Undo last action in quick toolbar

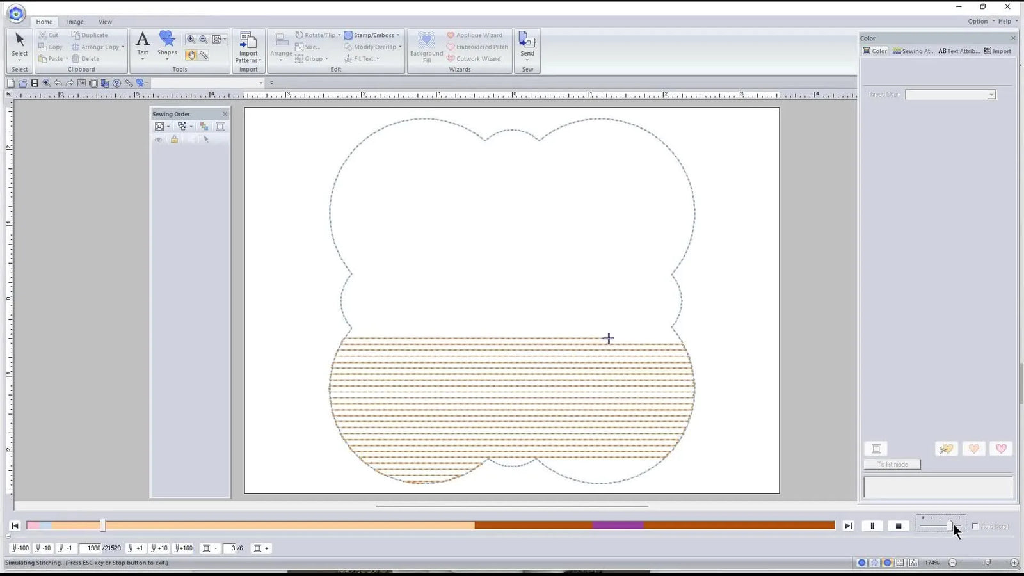click(x=58, y=83)
